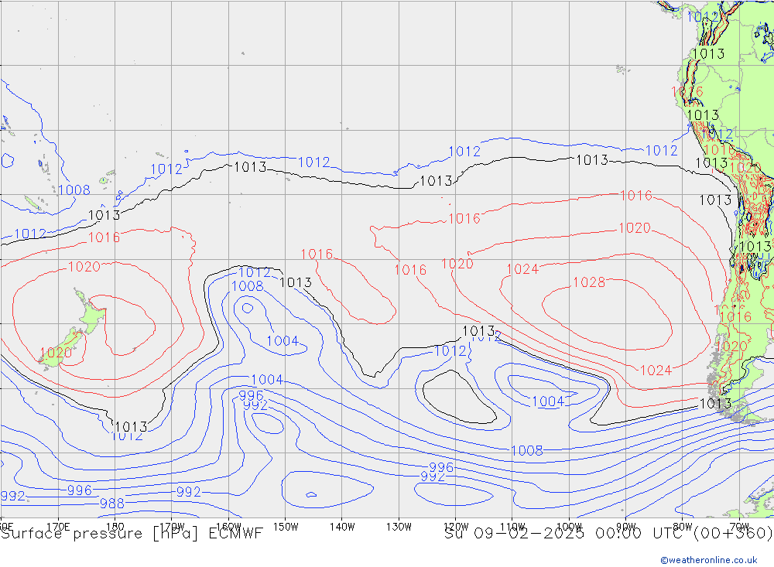This screenshot has height=567, width=774.
Task: Click the 130W longitude axis label
Action: pos(399,526)
